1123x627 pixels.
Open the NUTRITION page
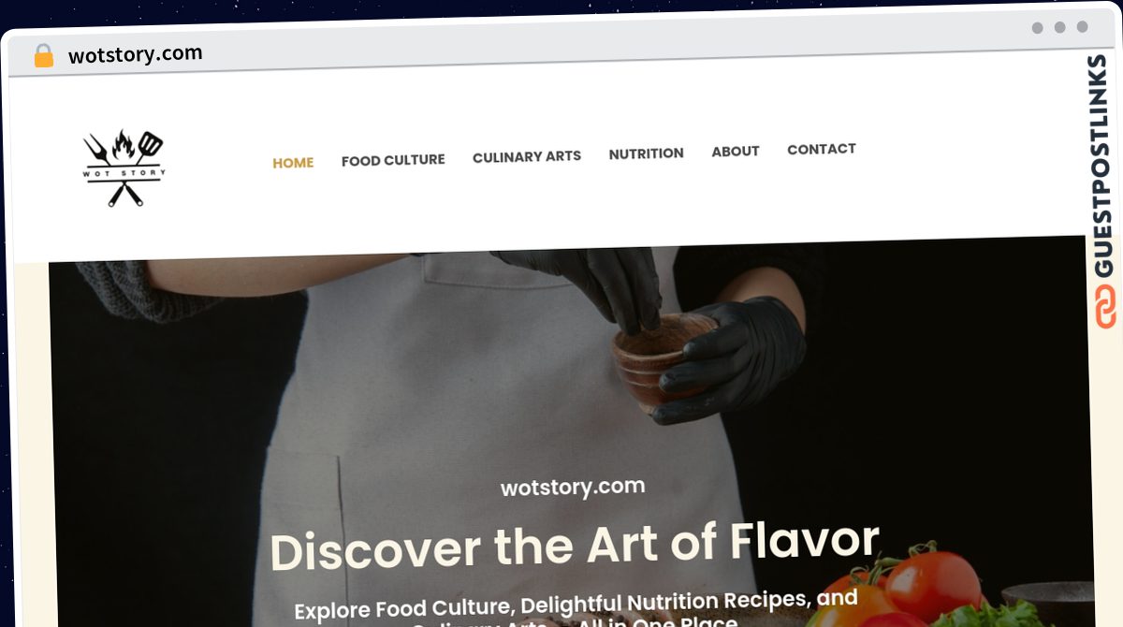[x=646, y=153]
